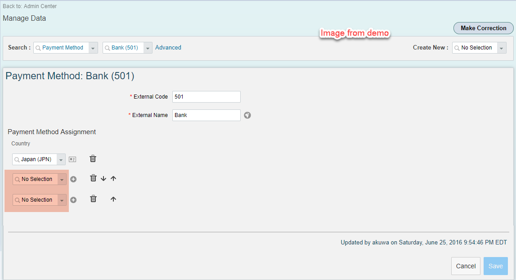This screenshot has height=280, width=516.
Task: Click the globe translation icon beside External Name
Action: (247, 115)
